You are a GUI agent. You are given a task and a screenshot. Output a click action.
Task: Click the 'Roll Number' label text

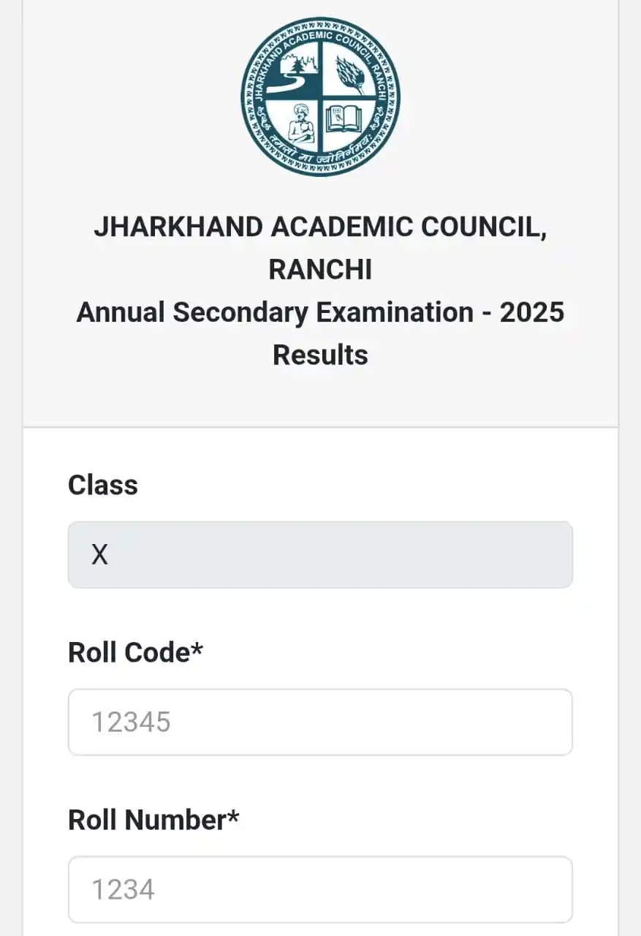pos(148,820)
